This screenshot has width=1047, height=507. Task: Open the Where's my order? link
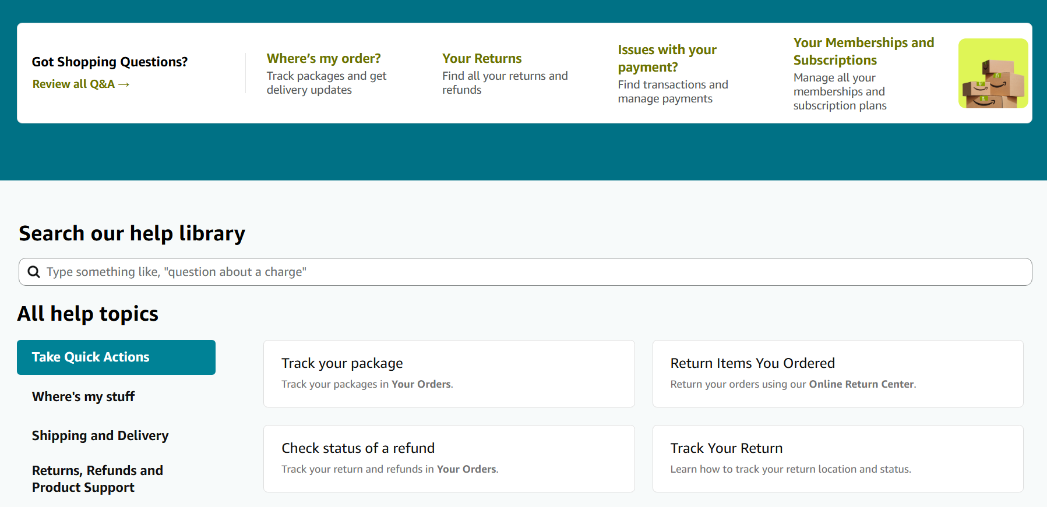323,58
